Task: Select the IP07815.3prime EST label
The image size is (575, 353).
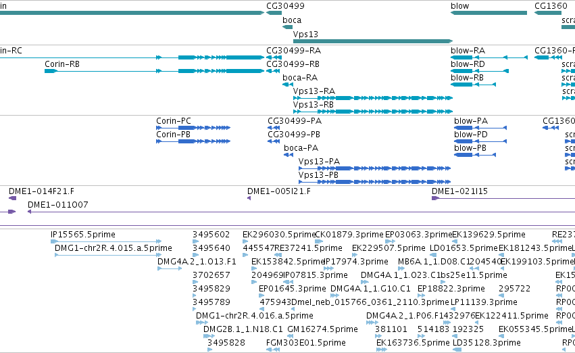Action: [316, 275]
